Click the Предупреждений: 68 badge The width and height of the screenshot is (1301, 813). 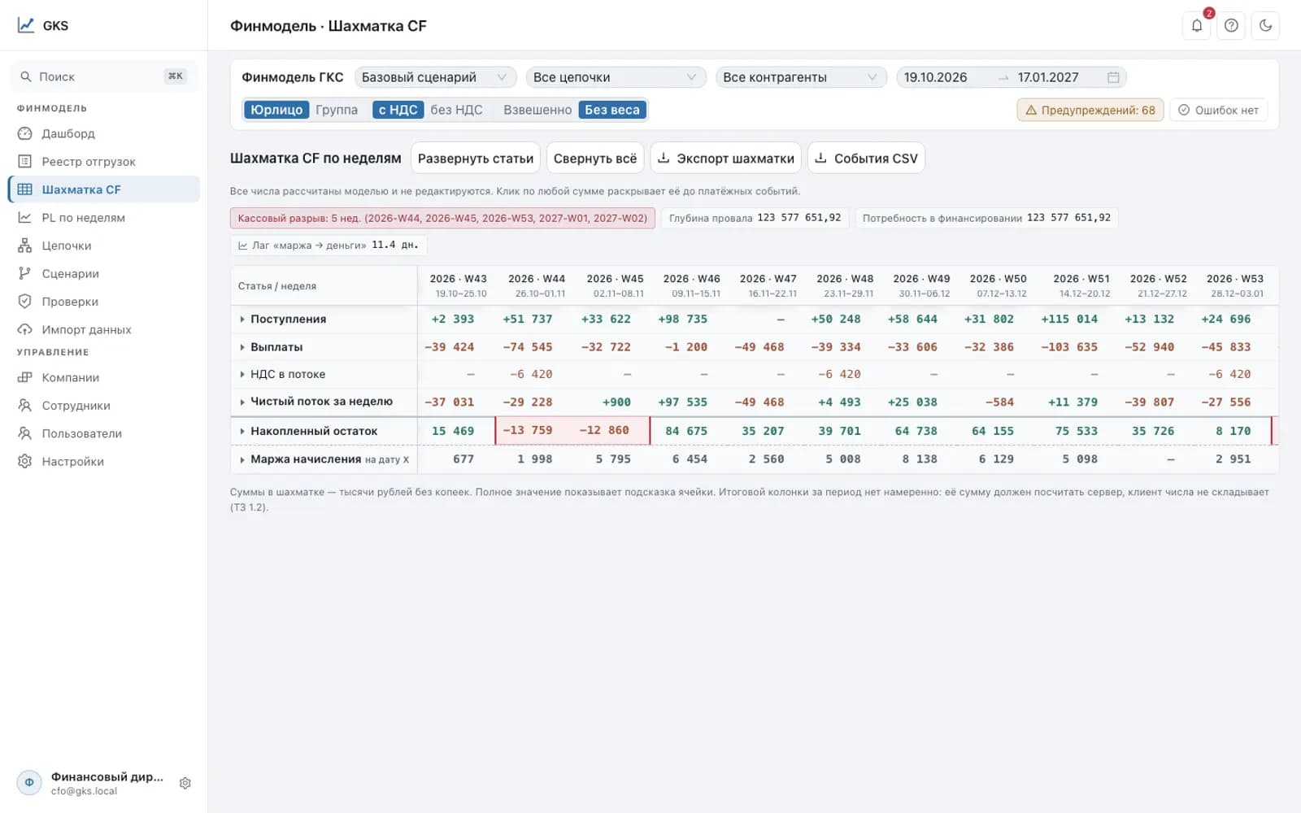coord(1090,110)
